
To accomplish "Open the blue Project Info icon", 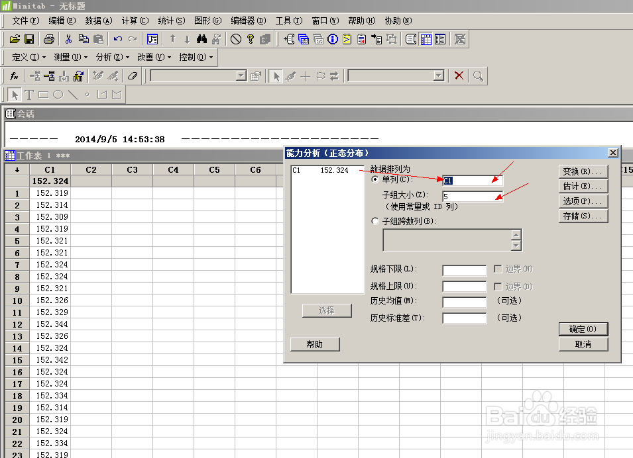I will 332,39.
